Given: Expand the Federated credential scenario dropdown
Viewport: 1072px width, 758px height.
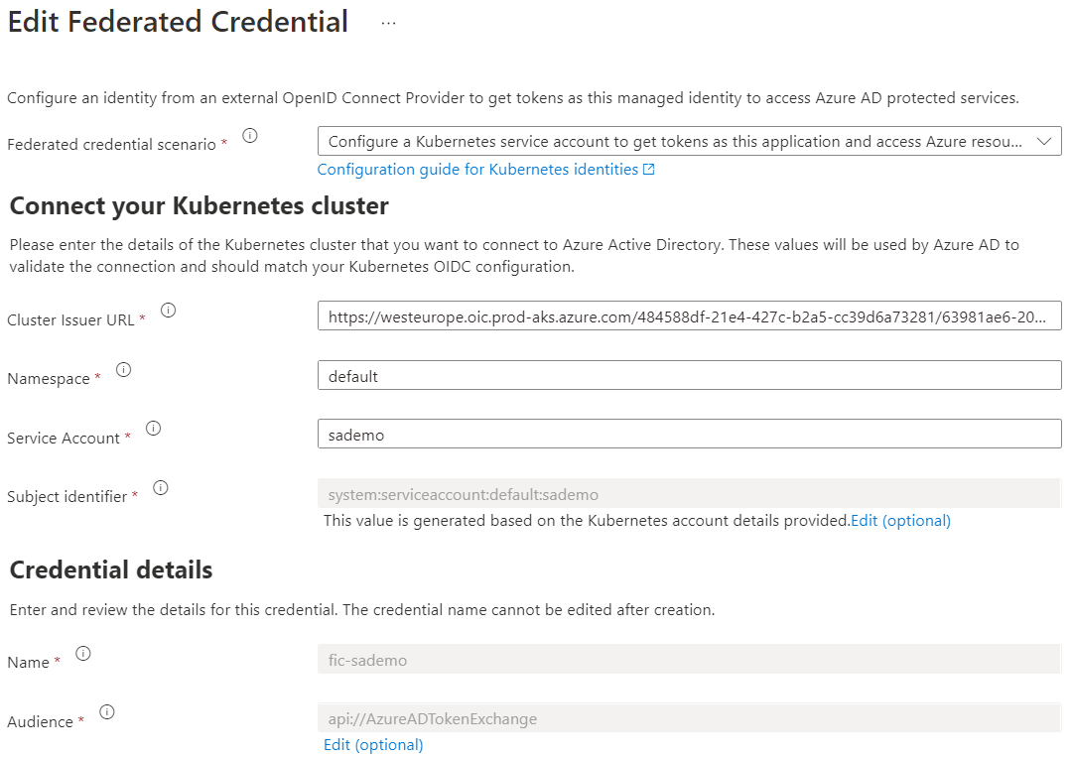Looking at the screenshot, I should [x=689, y=142].
